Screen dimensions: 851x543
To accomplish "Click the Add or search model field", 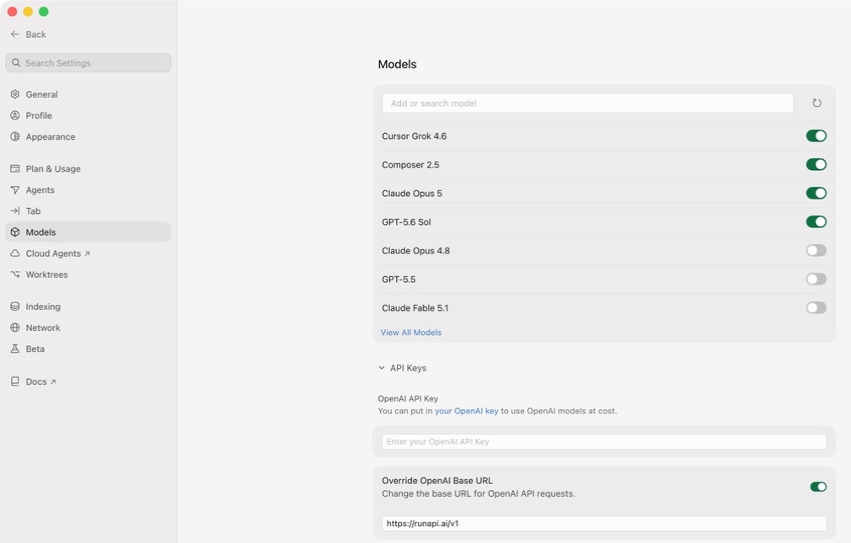I will 588,103.
